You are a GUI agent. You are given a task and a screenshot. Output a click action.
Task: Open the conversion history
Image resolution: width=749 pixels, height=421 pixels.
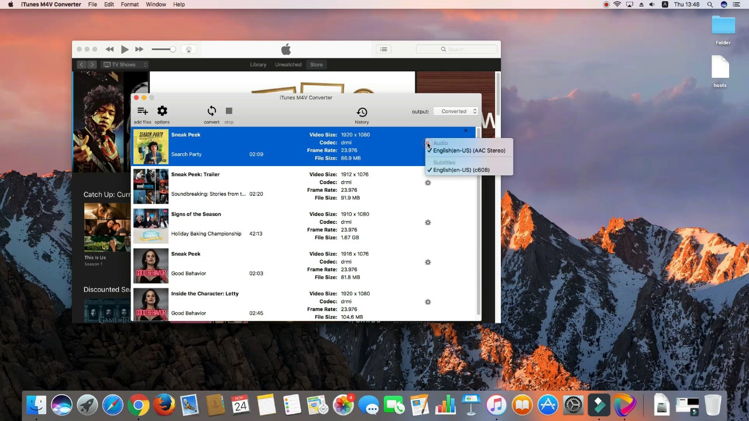362,112
